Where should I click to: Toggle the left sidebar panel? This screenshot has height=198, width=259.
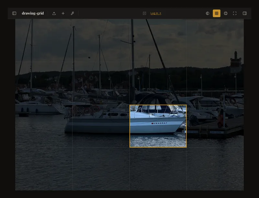pyautogui.click(x=14, y=13)
